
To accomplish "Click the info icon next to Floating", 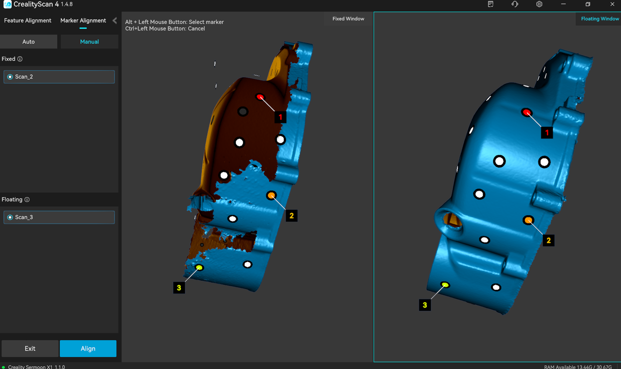I will [x=27, y=200].
